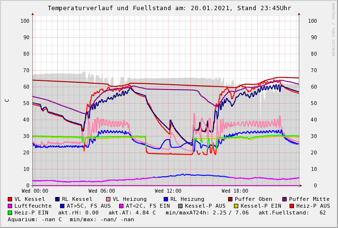Click the blue RL Heizung legend swatch
Image resolution: width=338 pixels, height=228 pixels.
pos(166,199)
